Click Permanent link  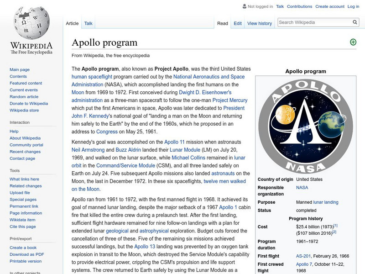pyautogui.click(x=24, y=206)
